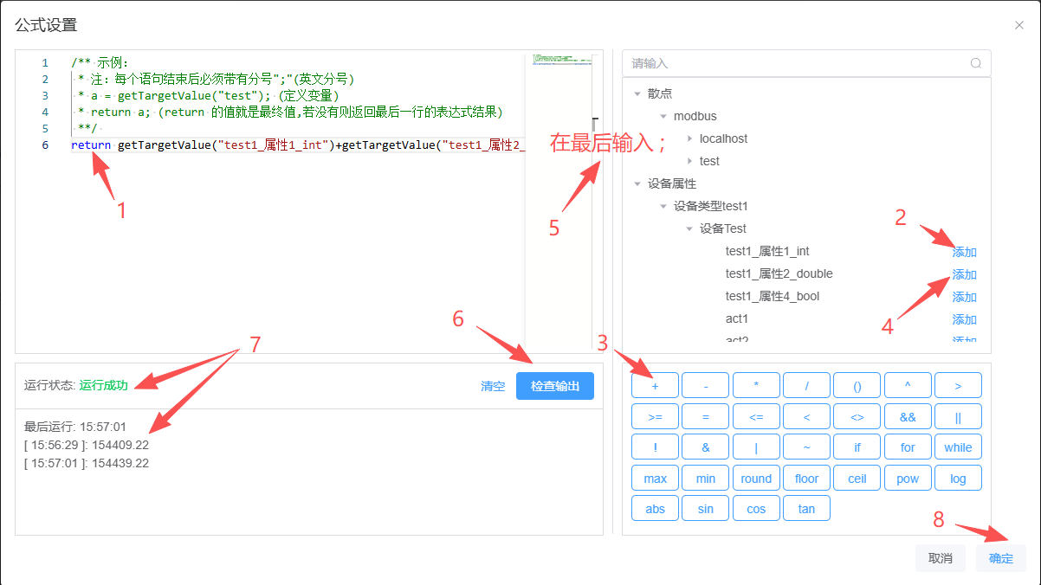Insert the while keyword
The height and width of the screenshot is (585, 1041).
(958, 447)
